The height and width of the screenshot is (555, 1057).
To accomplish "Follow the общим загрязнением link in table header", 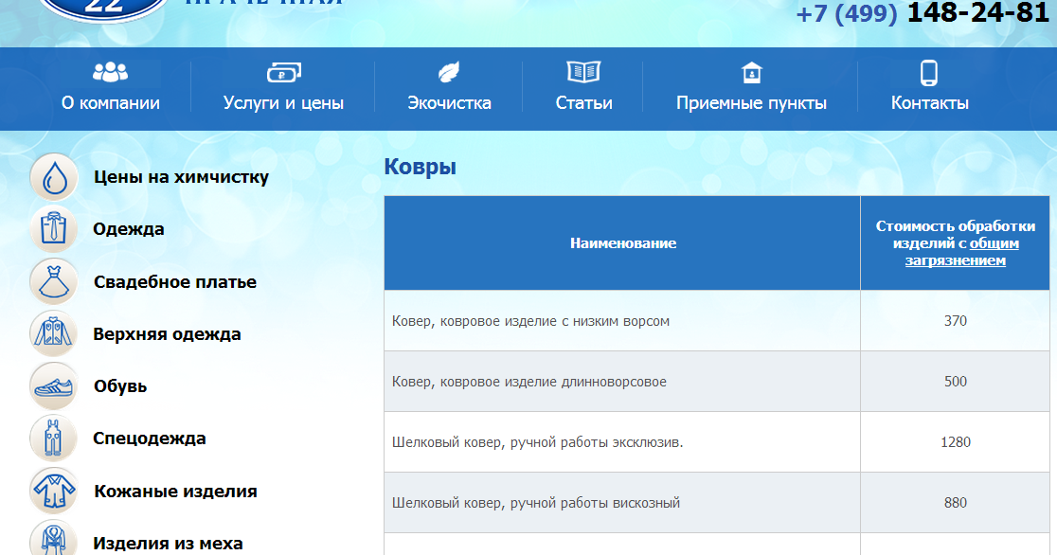I will click(x=962, y=252).
